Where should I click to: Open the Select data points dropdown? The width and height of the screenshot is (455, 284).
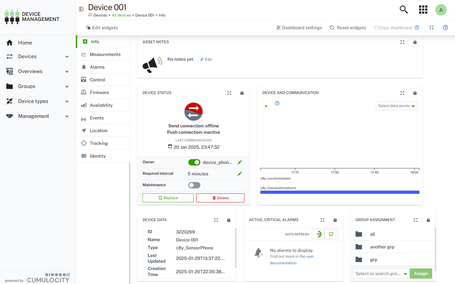pyautogui.click(x=396, y=106)
